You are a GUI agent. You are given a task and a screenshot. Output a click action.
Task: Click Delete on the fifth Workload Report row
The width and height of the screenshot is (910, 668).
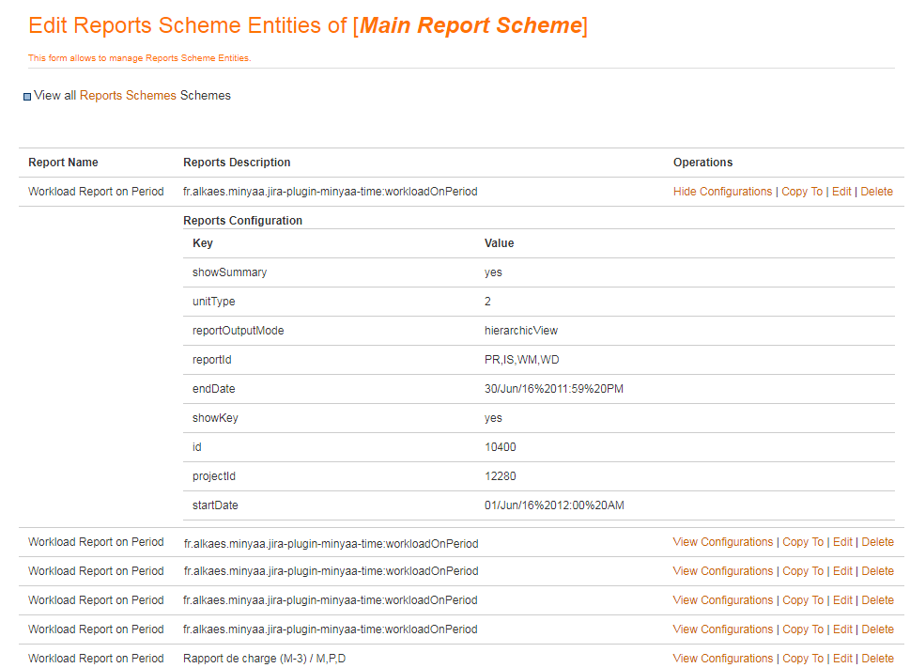pos(877,629)
